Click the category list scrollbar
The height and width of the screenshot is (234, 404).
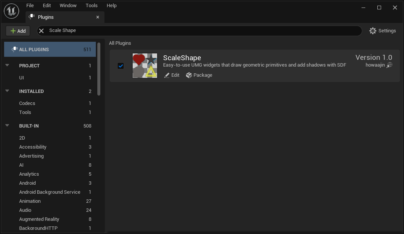[x=99, y=69]
